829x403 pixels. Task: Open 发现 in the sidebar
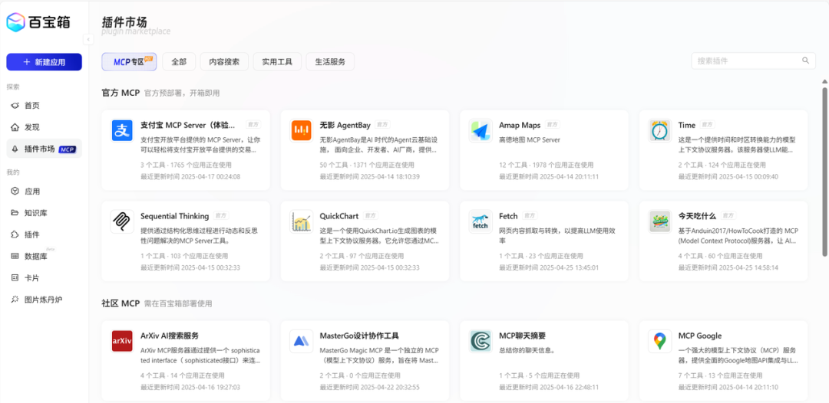44,127
